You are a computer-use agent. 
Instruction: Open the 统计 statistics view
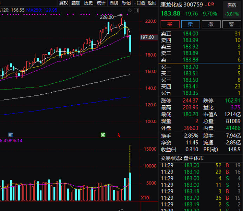[101, 3]
